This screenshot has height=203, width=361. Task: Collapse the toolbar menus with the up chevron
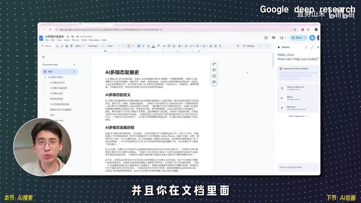[x=268, y=46]
